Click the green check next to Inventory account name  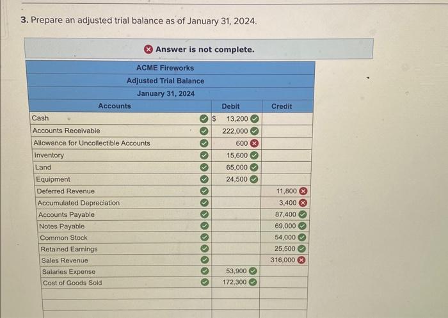204,155
